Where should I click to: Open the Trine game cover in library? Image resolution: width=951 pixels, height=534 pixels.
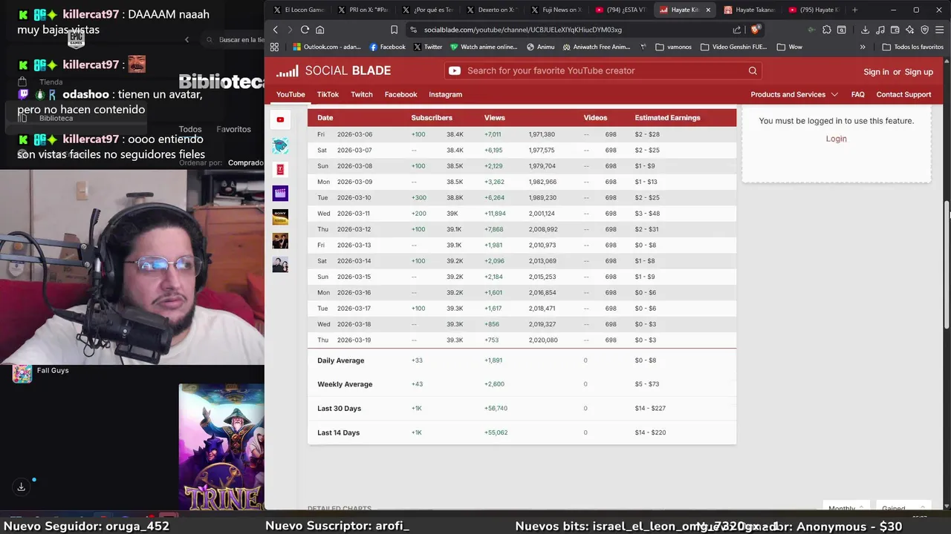[x=221, y=447]
